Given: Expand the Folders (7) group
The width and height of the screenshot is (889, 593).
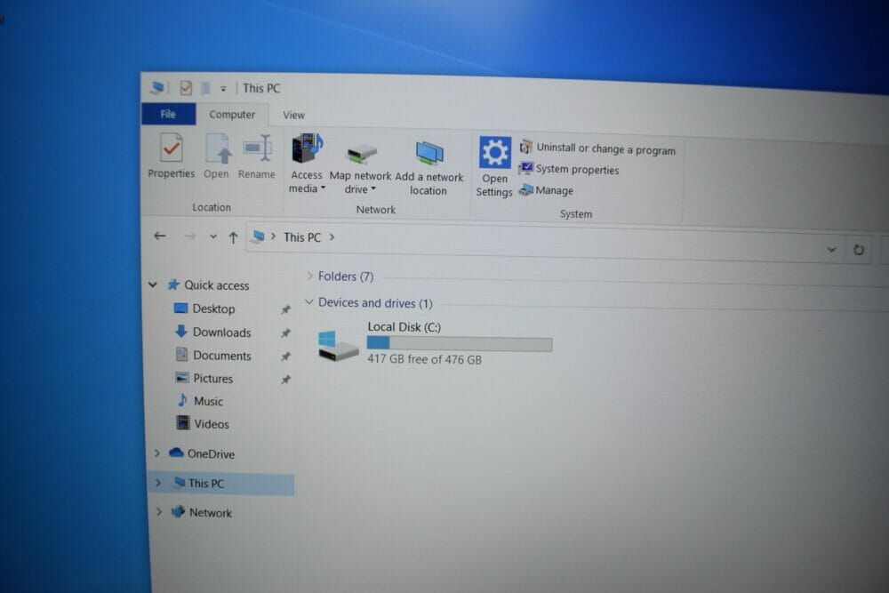Looking at the screenshot, I should coord(309,276).
